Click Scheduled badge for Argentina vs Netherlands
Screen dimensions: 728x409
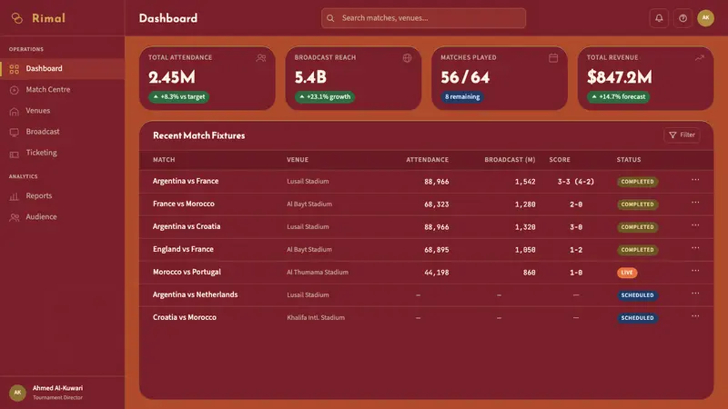(638, 295)
